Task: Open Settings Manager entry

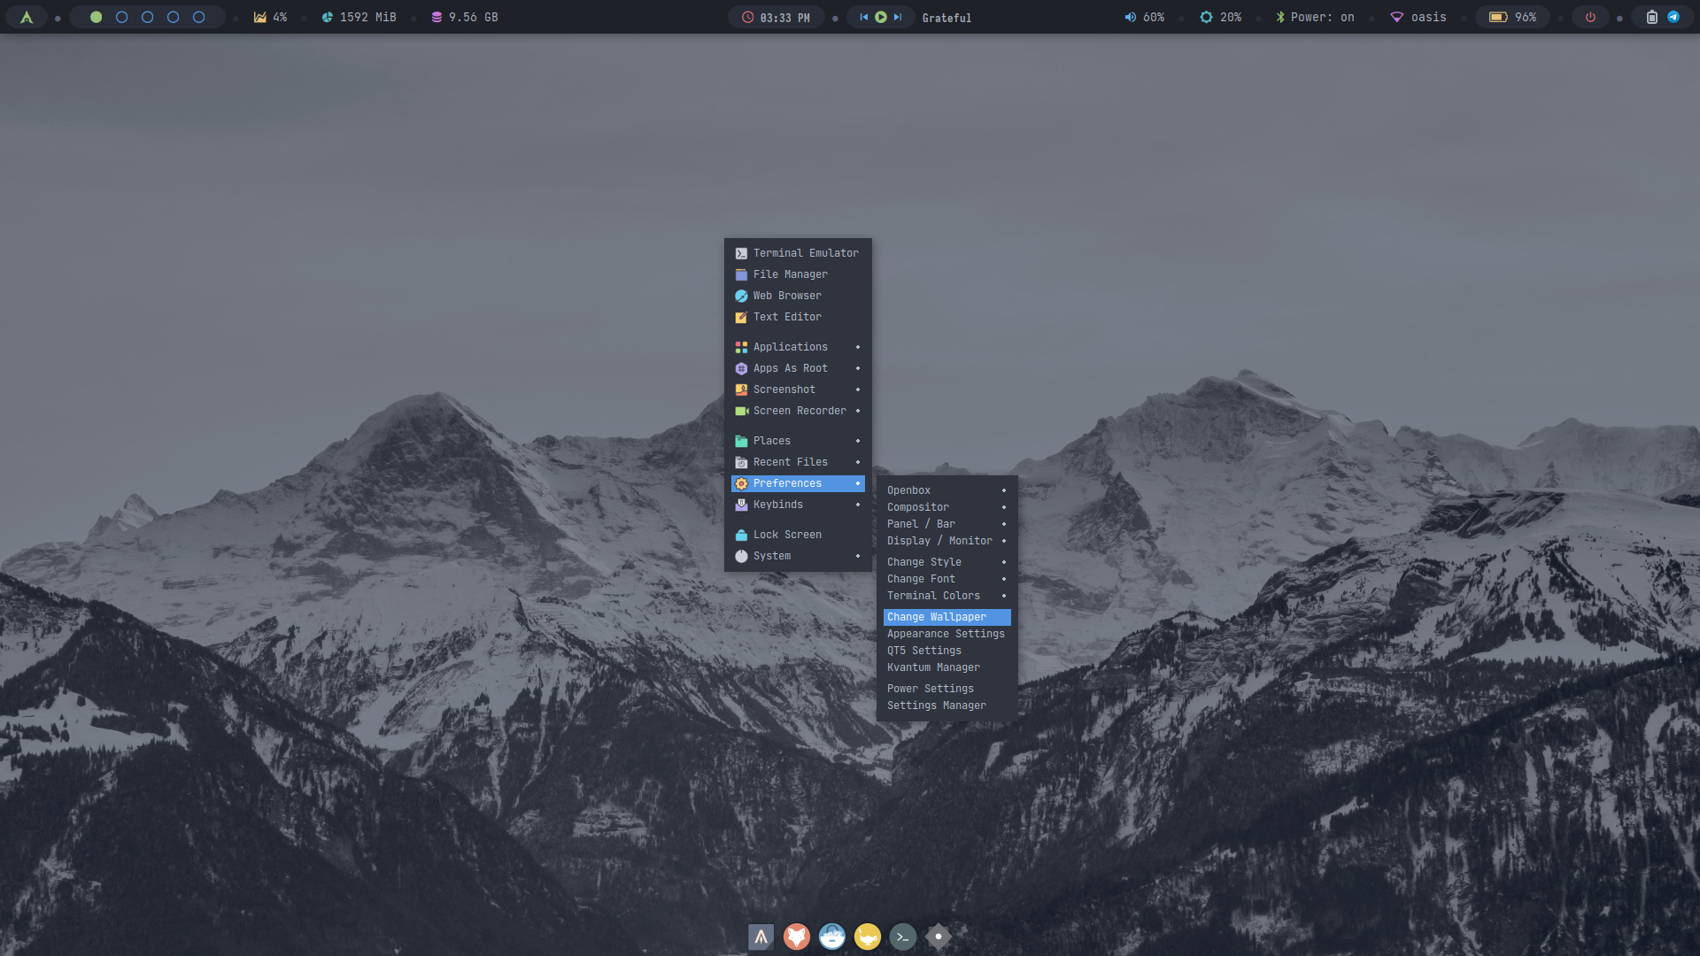Action: (936, 705)
